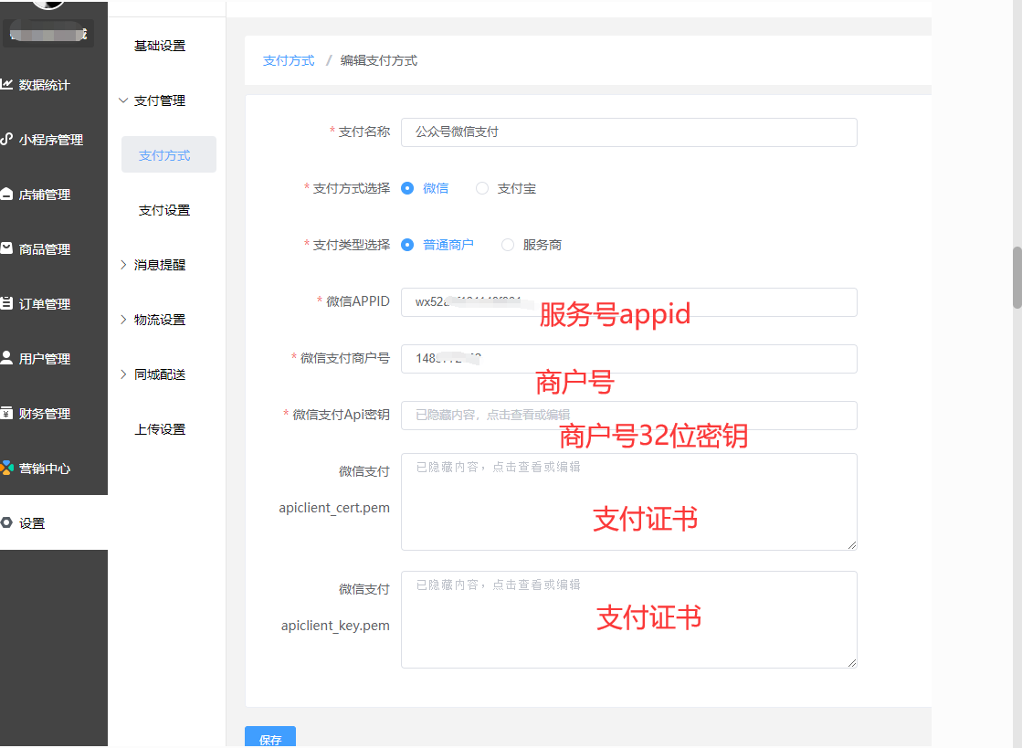This screenshot has height=748, width=1022.
Task: Click the 商品管理 bag icon
Action: click(6, 248)
